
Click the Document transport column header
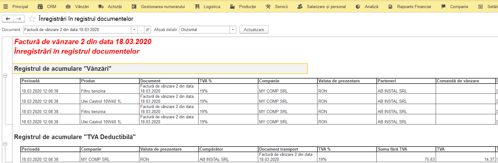[288, 149]
